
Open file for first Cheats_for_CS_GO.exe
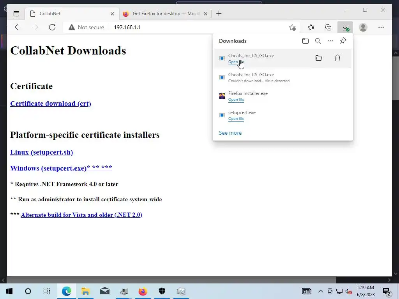[236, 62]
